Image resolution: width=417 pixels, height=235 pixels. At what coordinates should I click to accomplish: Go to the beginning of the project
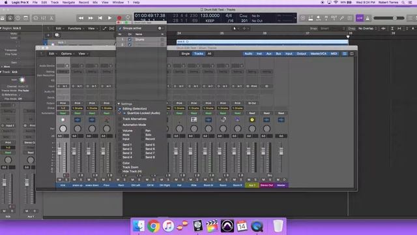[100, 18]
